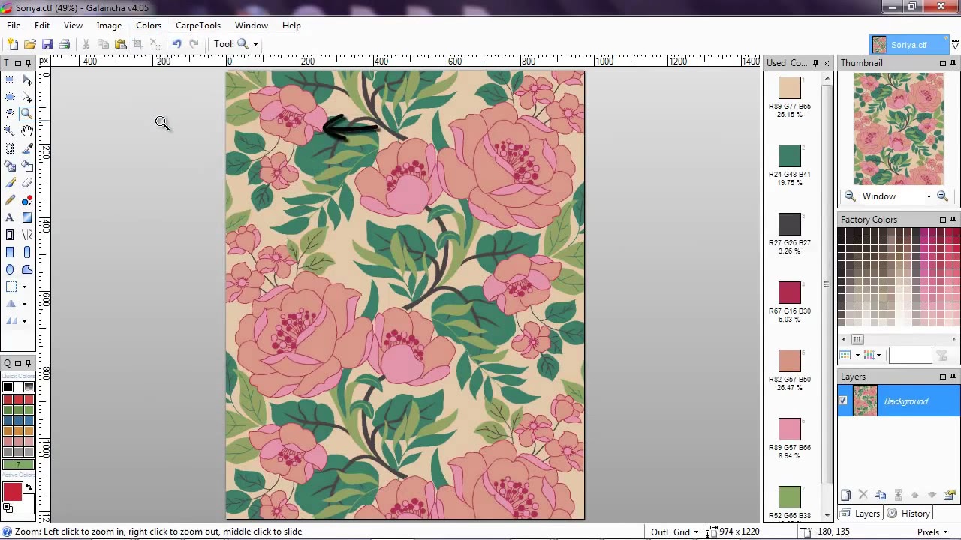Select the Pencil tool
The image size is (961, 540).
(x=10, y=200)
